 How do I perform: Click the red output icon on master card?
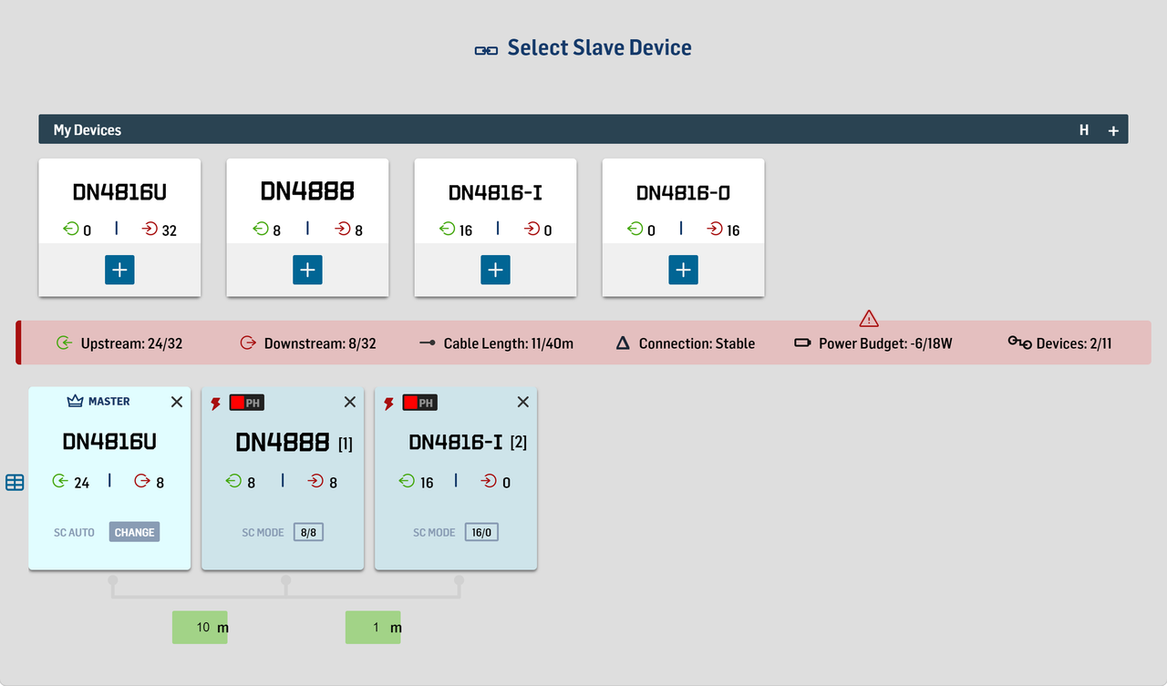tap(142, 480)
